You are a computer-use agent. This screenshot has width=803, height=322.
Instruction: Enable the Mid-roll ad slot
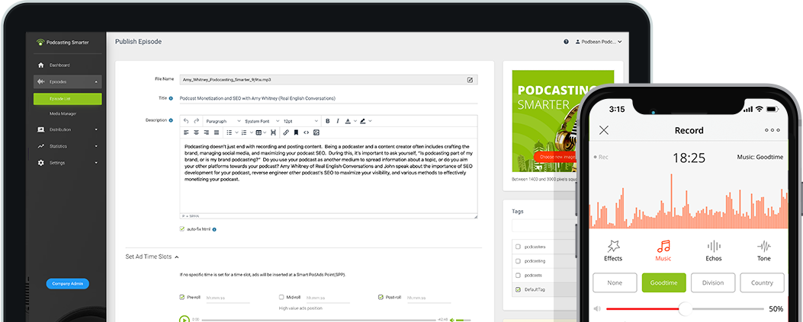(x=281, y=297)
